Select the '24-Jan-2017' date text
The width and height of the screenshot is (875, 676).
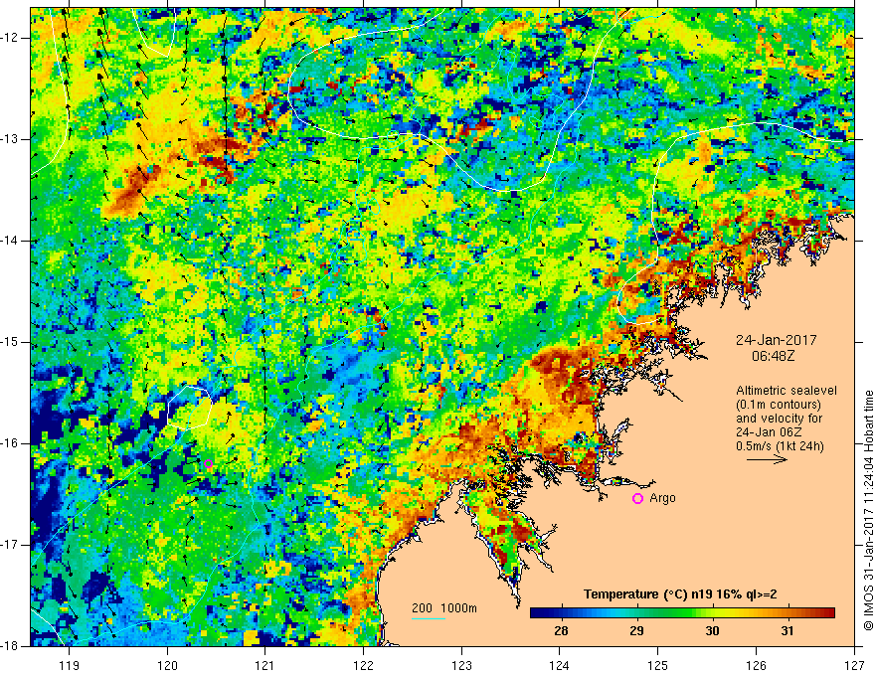[x=777, y=340]
